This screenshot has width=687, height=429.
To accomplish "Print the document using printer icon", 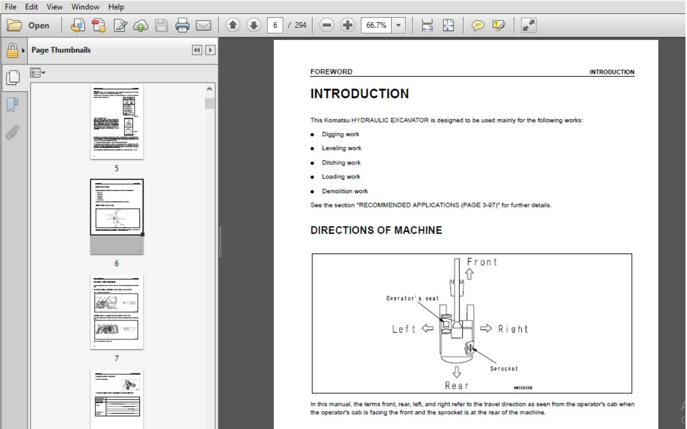I will (182, 25).
